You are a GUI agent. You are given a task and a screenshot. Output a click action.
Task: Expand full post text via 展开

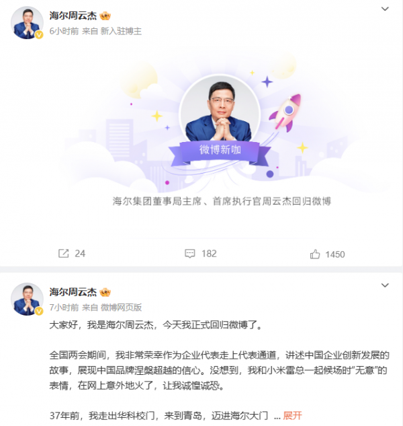[292, 415]
